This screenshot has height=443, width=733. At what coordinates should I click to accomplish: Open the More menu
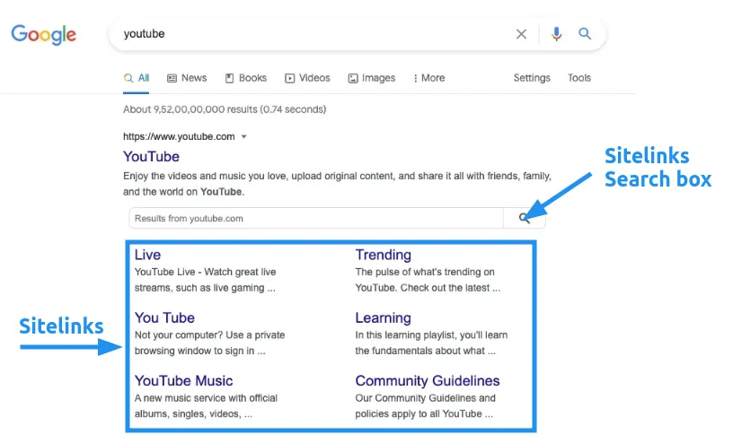[x=429, y=78]
